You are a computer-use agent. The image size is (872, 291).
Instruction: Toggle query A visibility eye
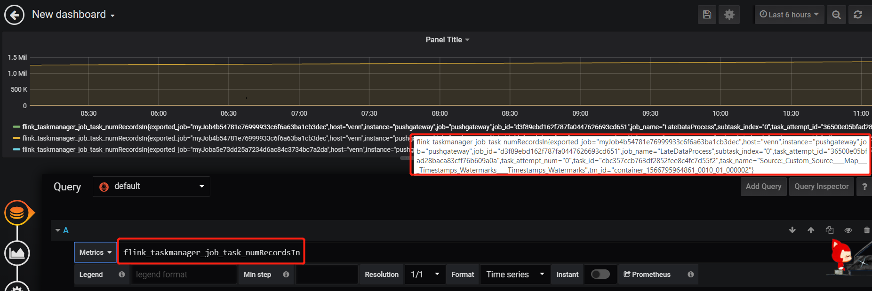pos(848,230)
